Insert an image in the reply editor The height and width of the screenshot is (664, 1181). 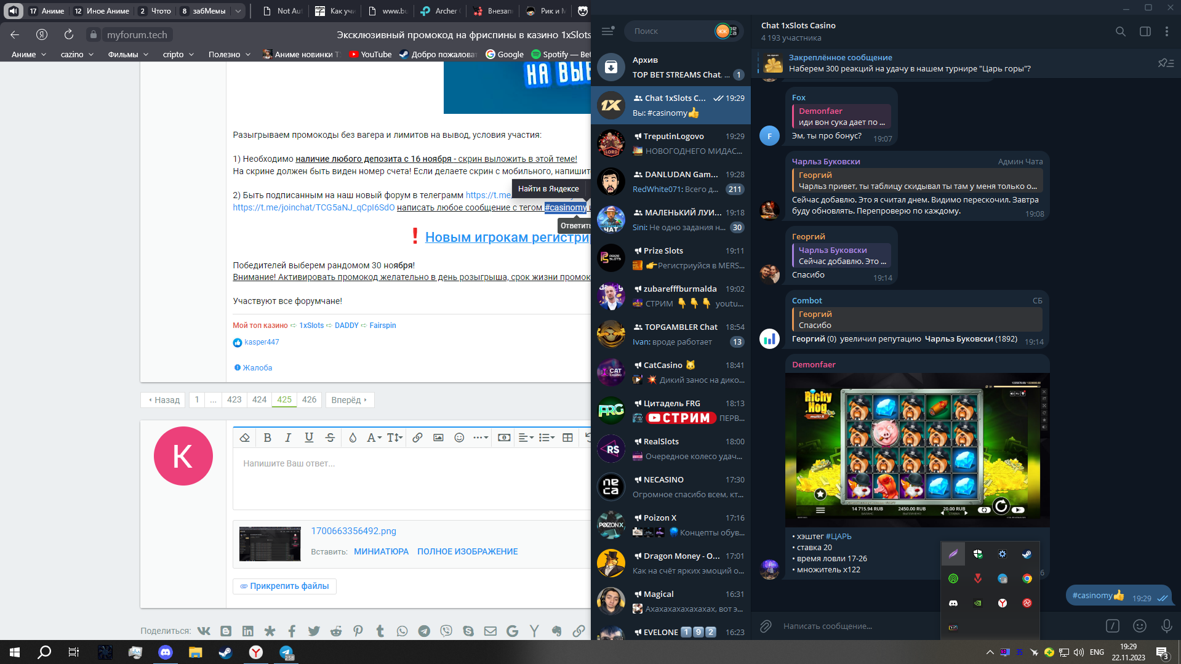(438, 438)
